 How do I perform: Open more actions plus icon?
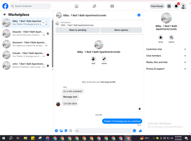[x=57, y=131]
